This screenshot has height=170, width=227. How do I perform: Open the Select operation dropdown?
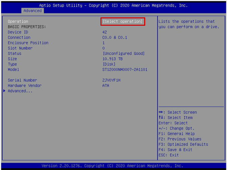pos(123,21)
